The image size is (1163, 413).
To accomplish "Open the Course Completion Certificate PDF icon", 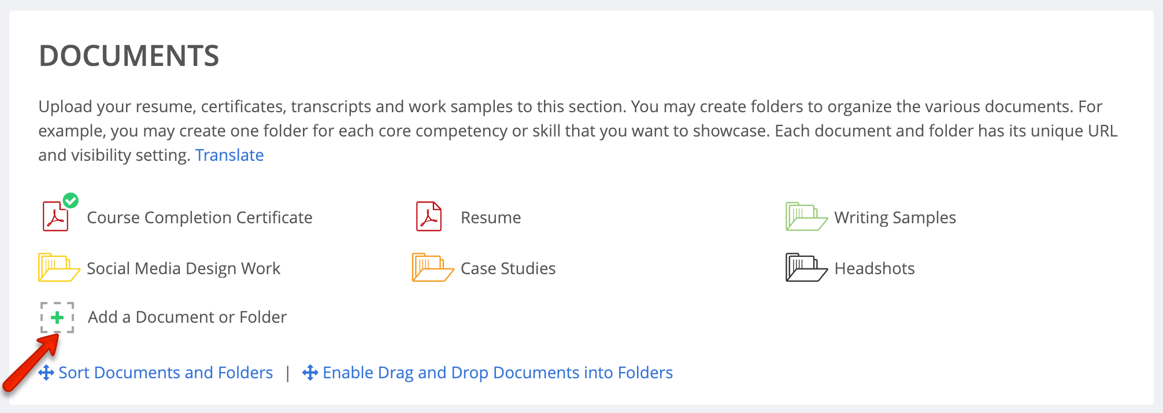I will tap(55, 216).
